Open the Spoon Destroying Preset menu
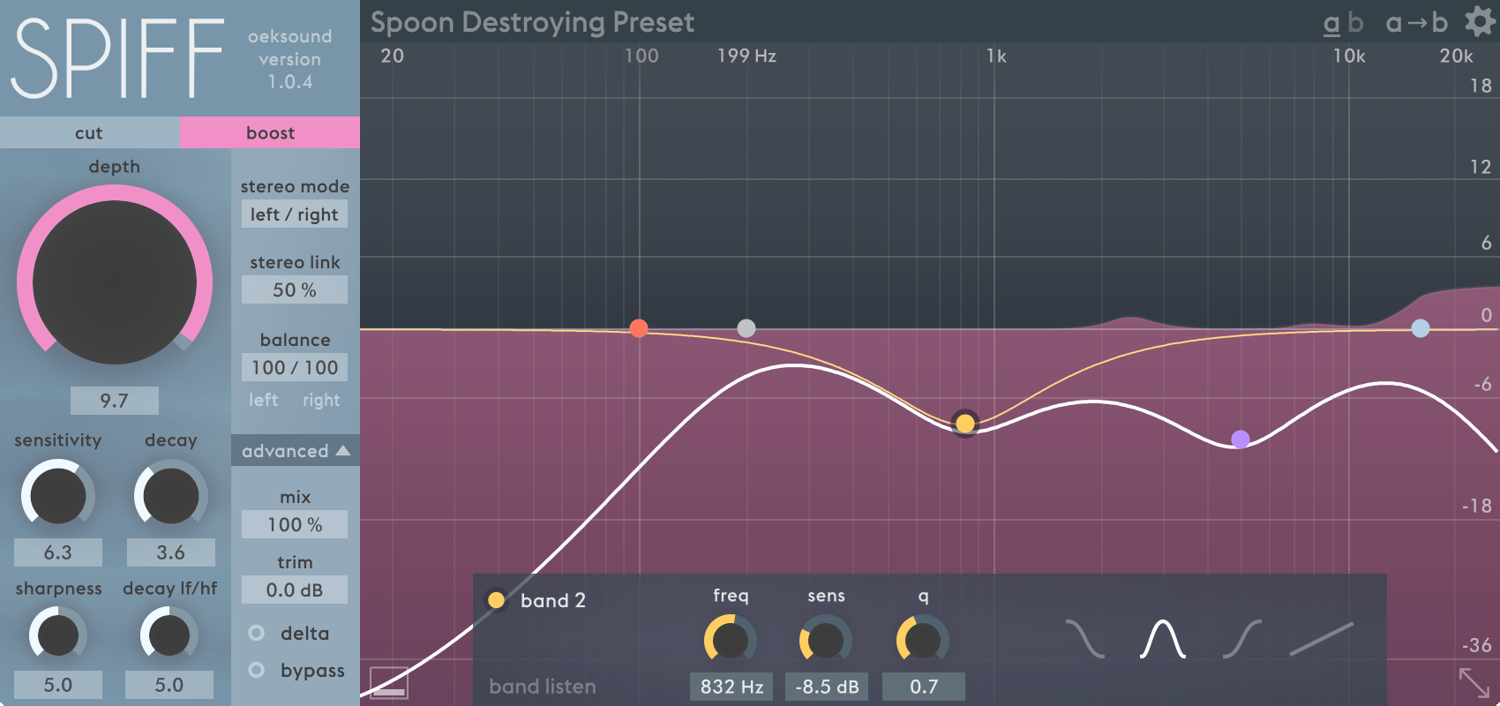The height and width of the screenshot is (706, 1500). (532, 22)
